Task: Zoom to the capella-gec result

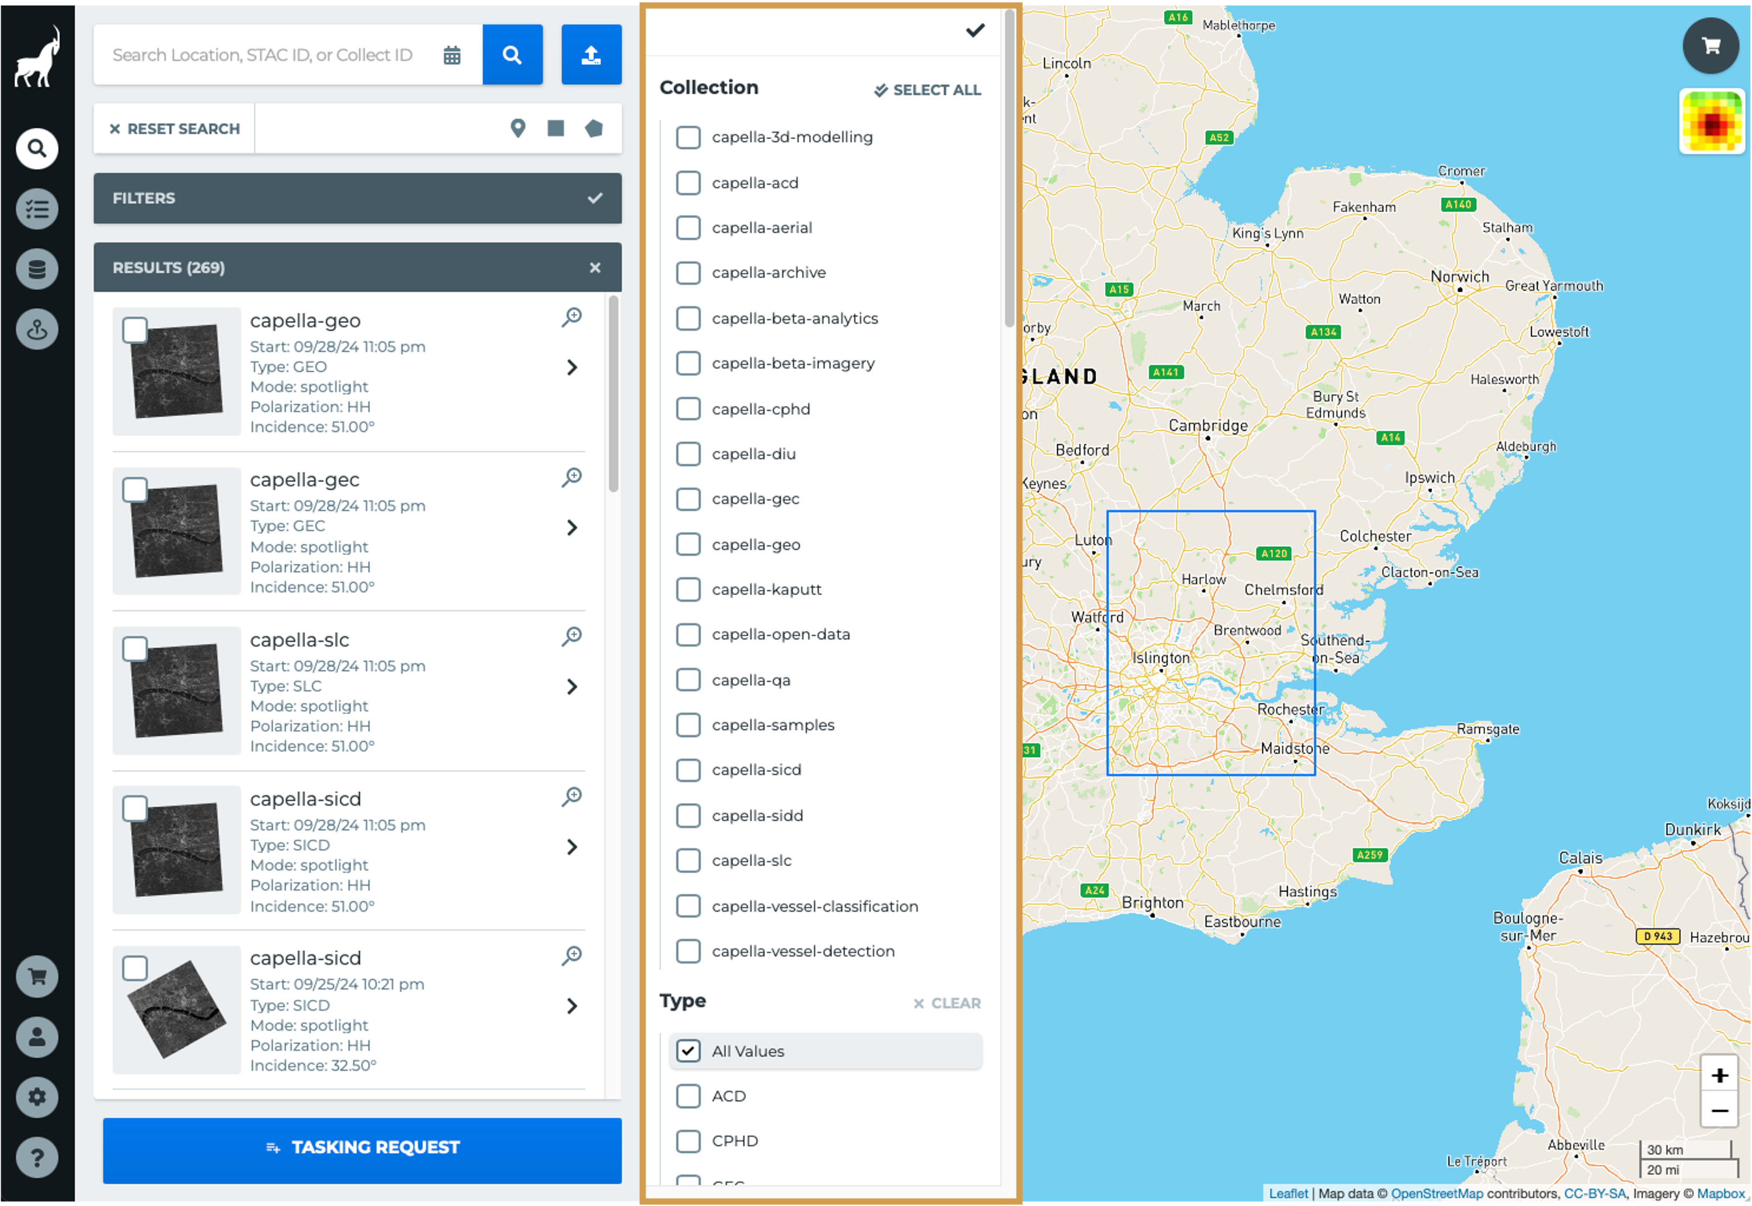Action: pyautogui.click(x=572, y=477)
